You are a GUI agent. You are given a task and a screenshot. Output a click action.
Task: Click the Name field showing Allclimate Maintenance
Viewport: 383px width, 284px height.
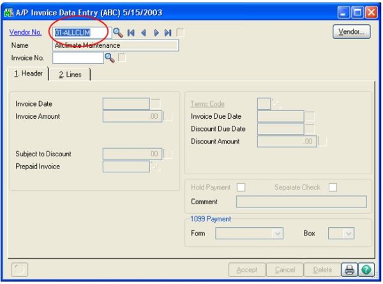click(116, 45)
